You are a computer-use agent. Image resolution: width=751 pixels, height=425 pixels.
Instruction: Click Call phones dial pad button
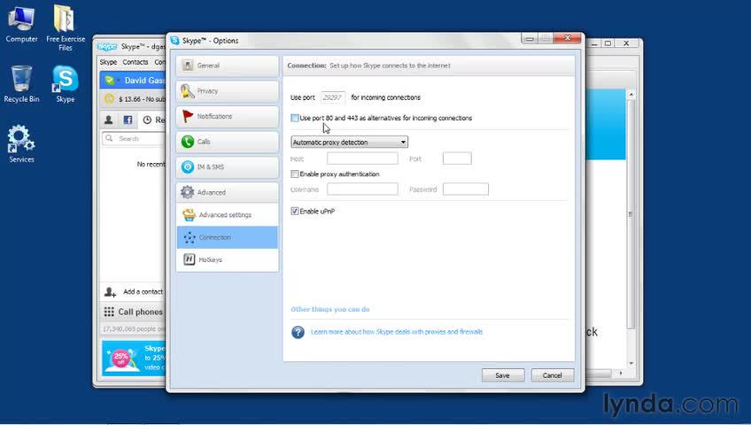[x=133, y=312]
